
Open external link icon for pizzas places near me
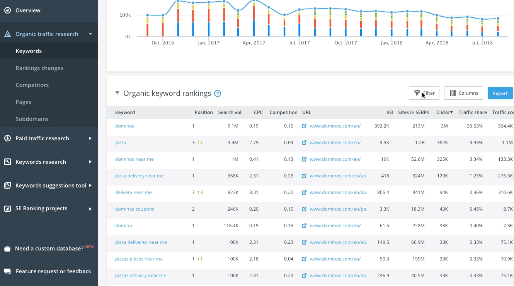pos(304,259)
